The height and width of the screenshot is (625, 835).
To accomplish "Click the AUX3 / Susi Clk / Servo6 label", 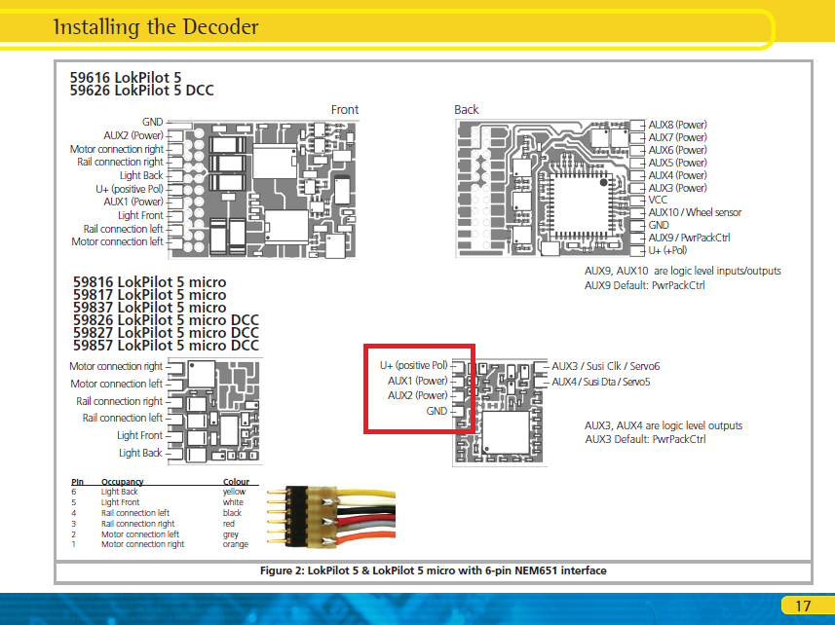I will pos(605,366).
